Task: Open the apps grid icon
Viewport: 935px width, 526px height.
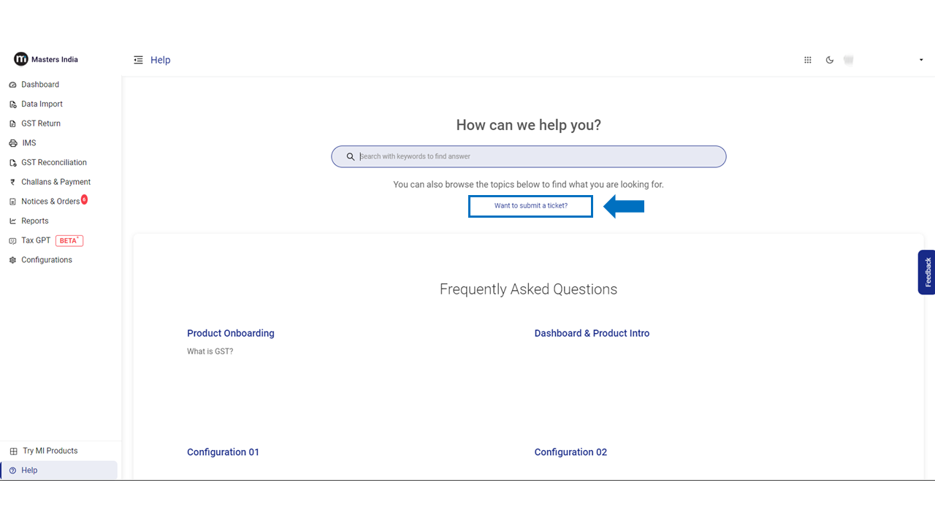Action: click(x=808, y=60)
